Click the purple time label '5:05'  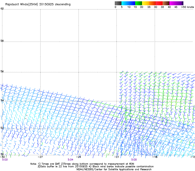click(x=134, y=160)
